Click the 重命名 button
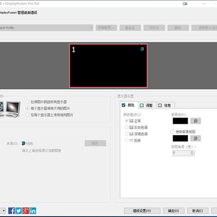The height and width of the screenshot is (217, 217). [x=130, y=28]
